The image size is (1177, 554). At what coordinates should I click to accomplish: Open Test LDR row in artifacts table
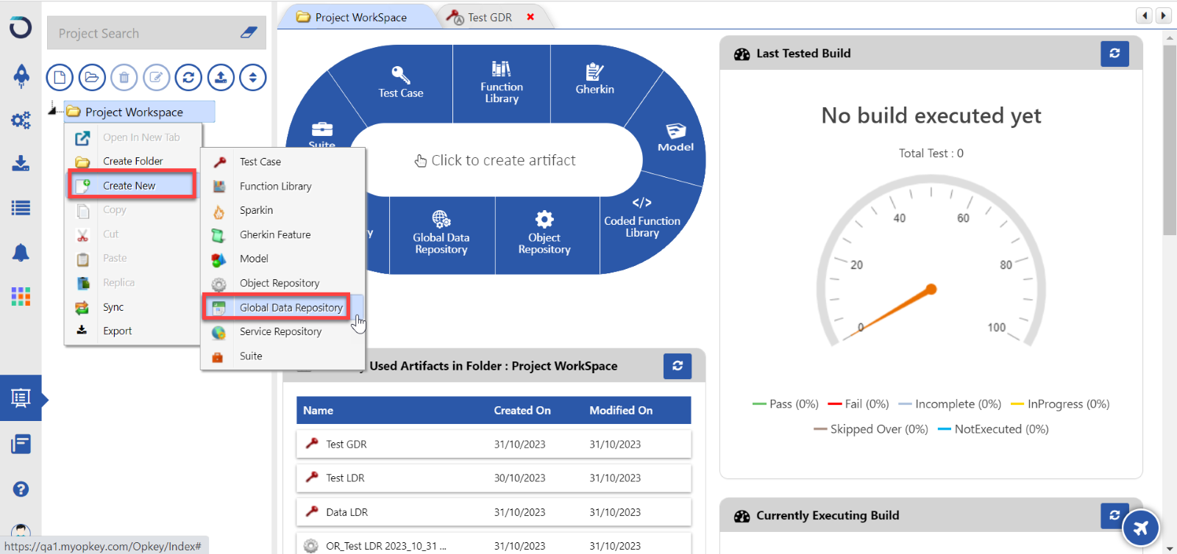(494, 478)
